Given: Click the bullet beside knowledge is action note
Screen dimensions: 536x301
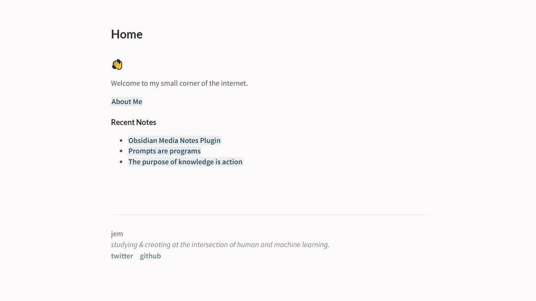Looking at the screenshot, I should coord(121,162).
